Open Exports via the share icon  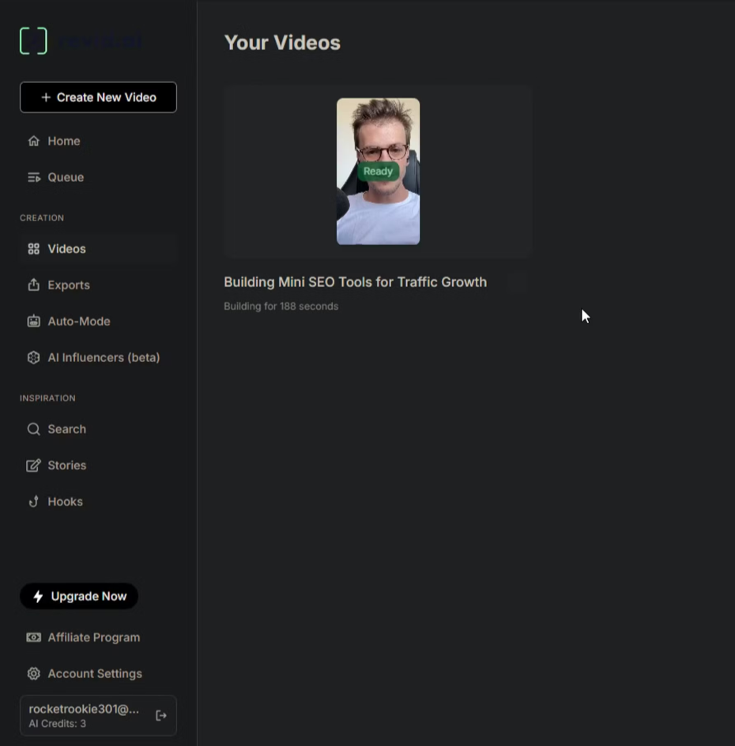point(33,284)
